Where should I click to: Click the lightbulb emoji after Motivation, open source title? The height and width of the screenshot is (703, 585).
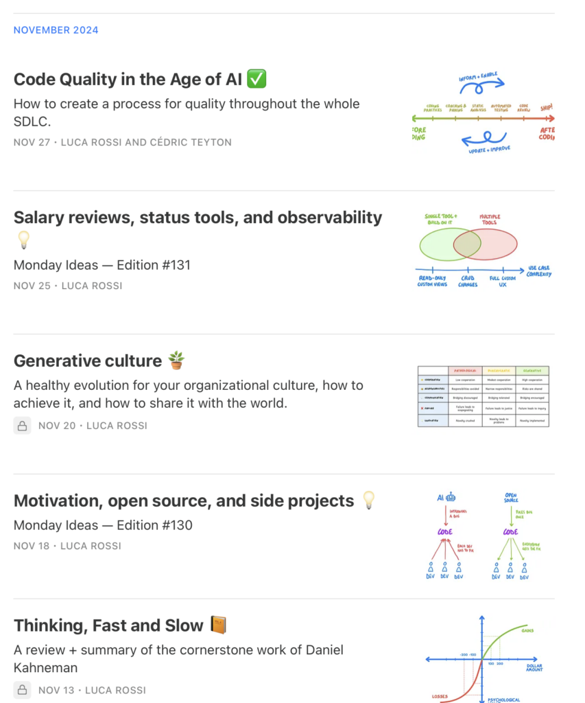click(x=369, y=500)
